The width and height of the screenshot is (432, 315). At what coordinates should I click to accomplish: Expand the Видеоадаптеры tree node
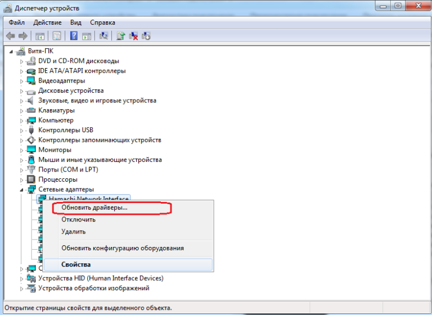click(22, 81)
